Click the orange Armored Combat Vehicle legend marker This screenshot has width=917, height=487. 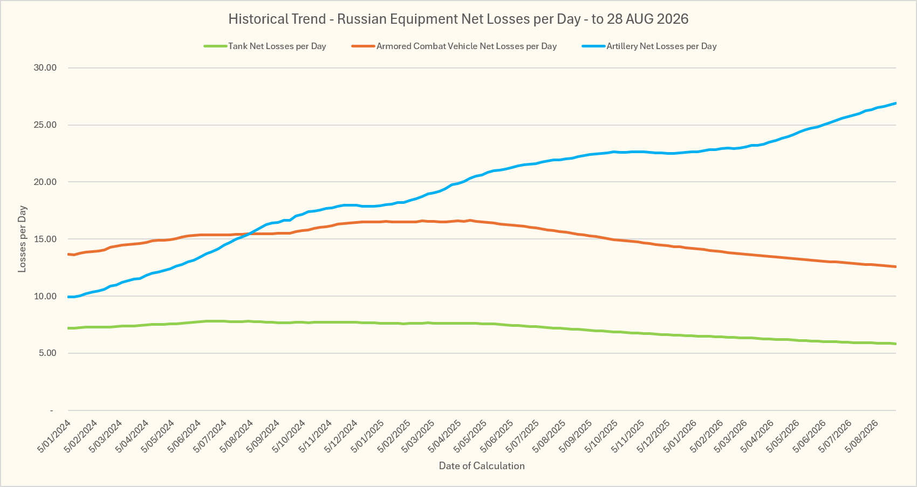tap(363, 46)
